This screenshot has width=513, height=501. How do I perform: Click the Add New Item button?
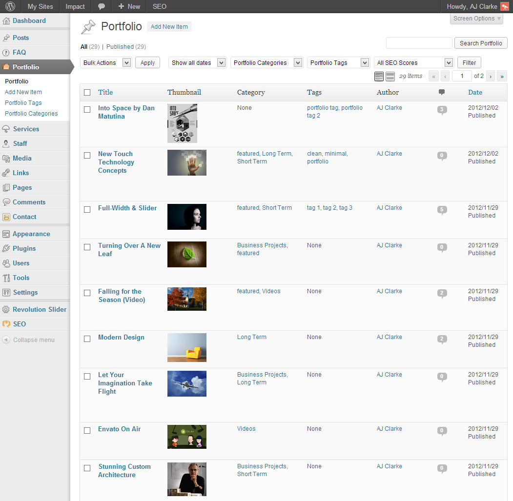pos(169,27)
